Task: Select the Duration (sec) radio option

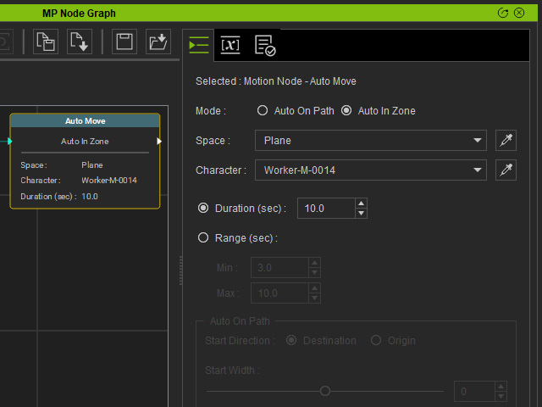Action: tap(203, 208)
